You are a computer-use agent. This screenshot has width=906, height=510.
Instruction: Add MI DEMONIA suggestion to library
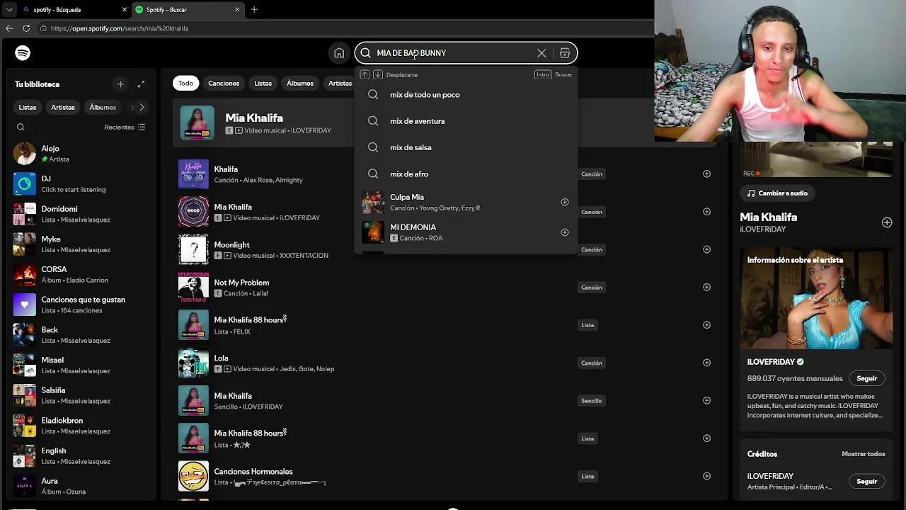point(565,232)
